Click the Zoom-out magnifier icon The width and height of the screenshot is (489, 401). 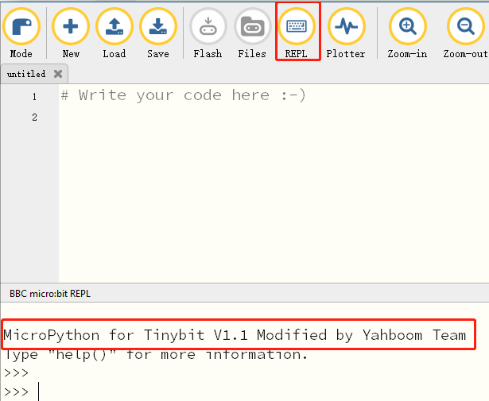466,26
